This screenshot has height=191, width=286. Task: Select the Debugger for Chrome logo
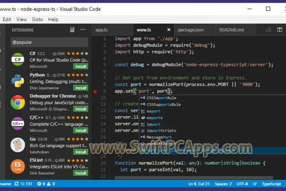(x=18, y=102)
